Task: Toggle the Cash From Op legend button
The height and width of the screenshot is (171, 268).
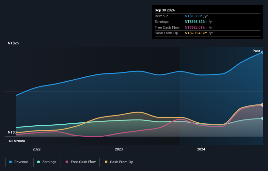Action: coord(119,162)
